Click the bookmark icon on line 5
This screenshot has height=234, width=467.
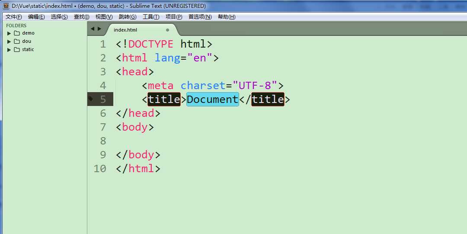[x=91, y=99]
